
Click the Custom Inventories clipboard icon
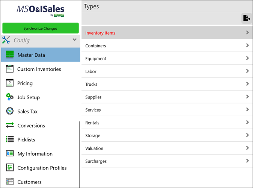coord(10,69)
